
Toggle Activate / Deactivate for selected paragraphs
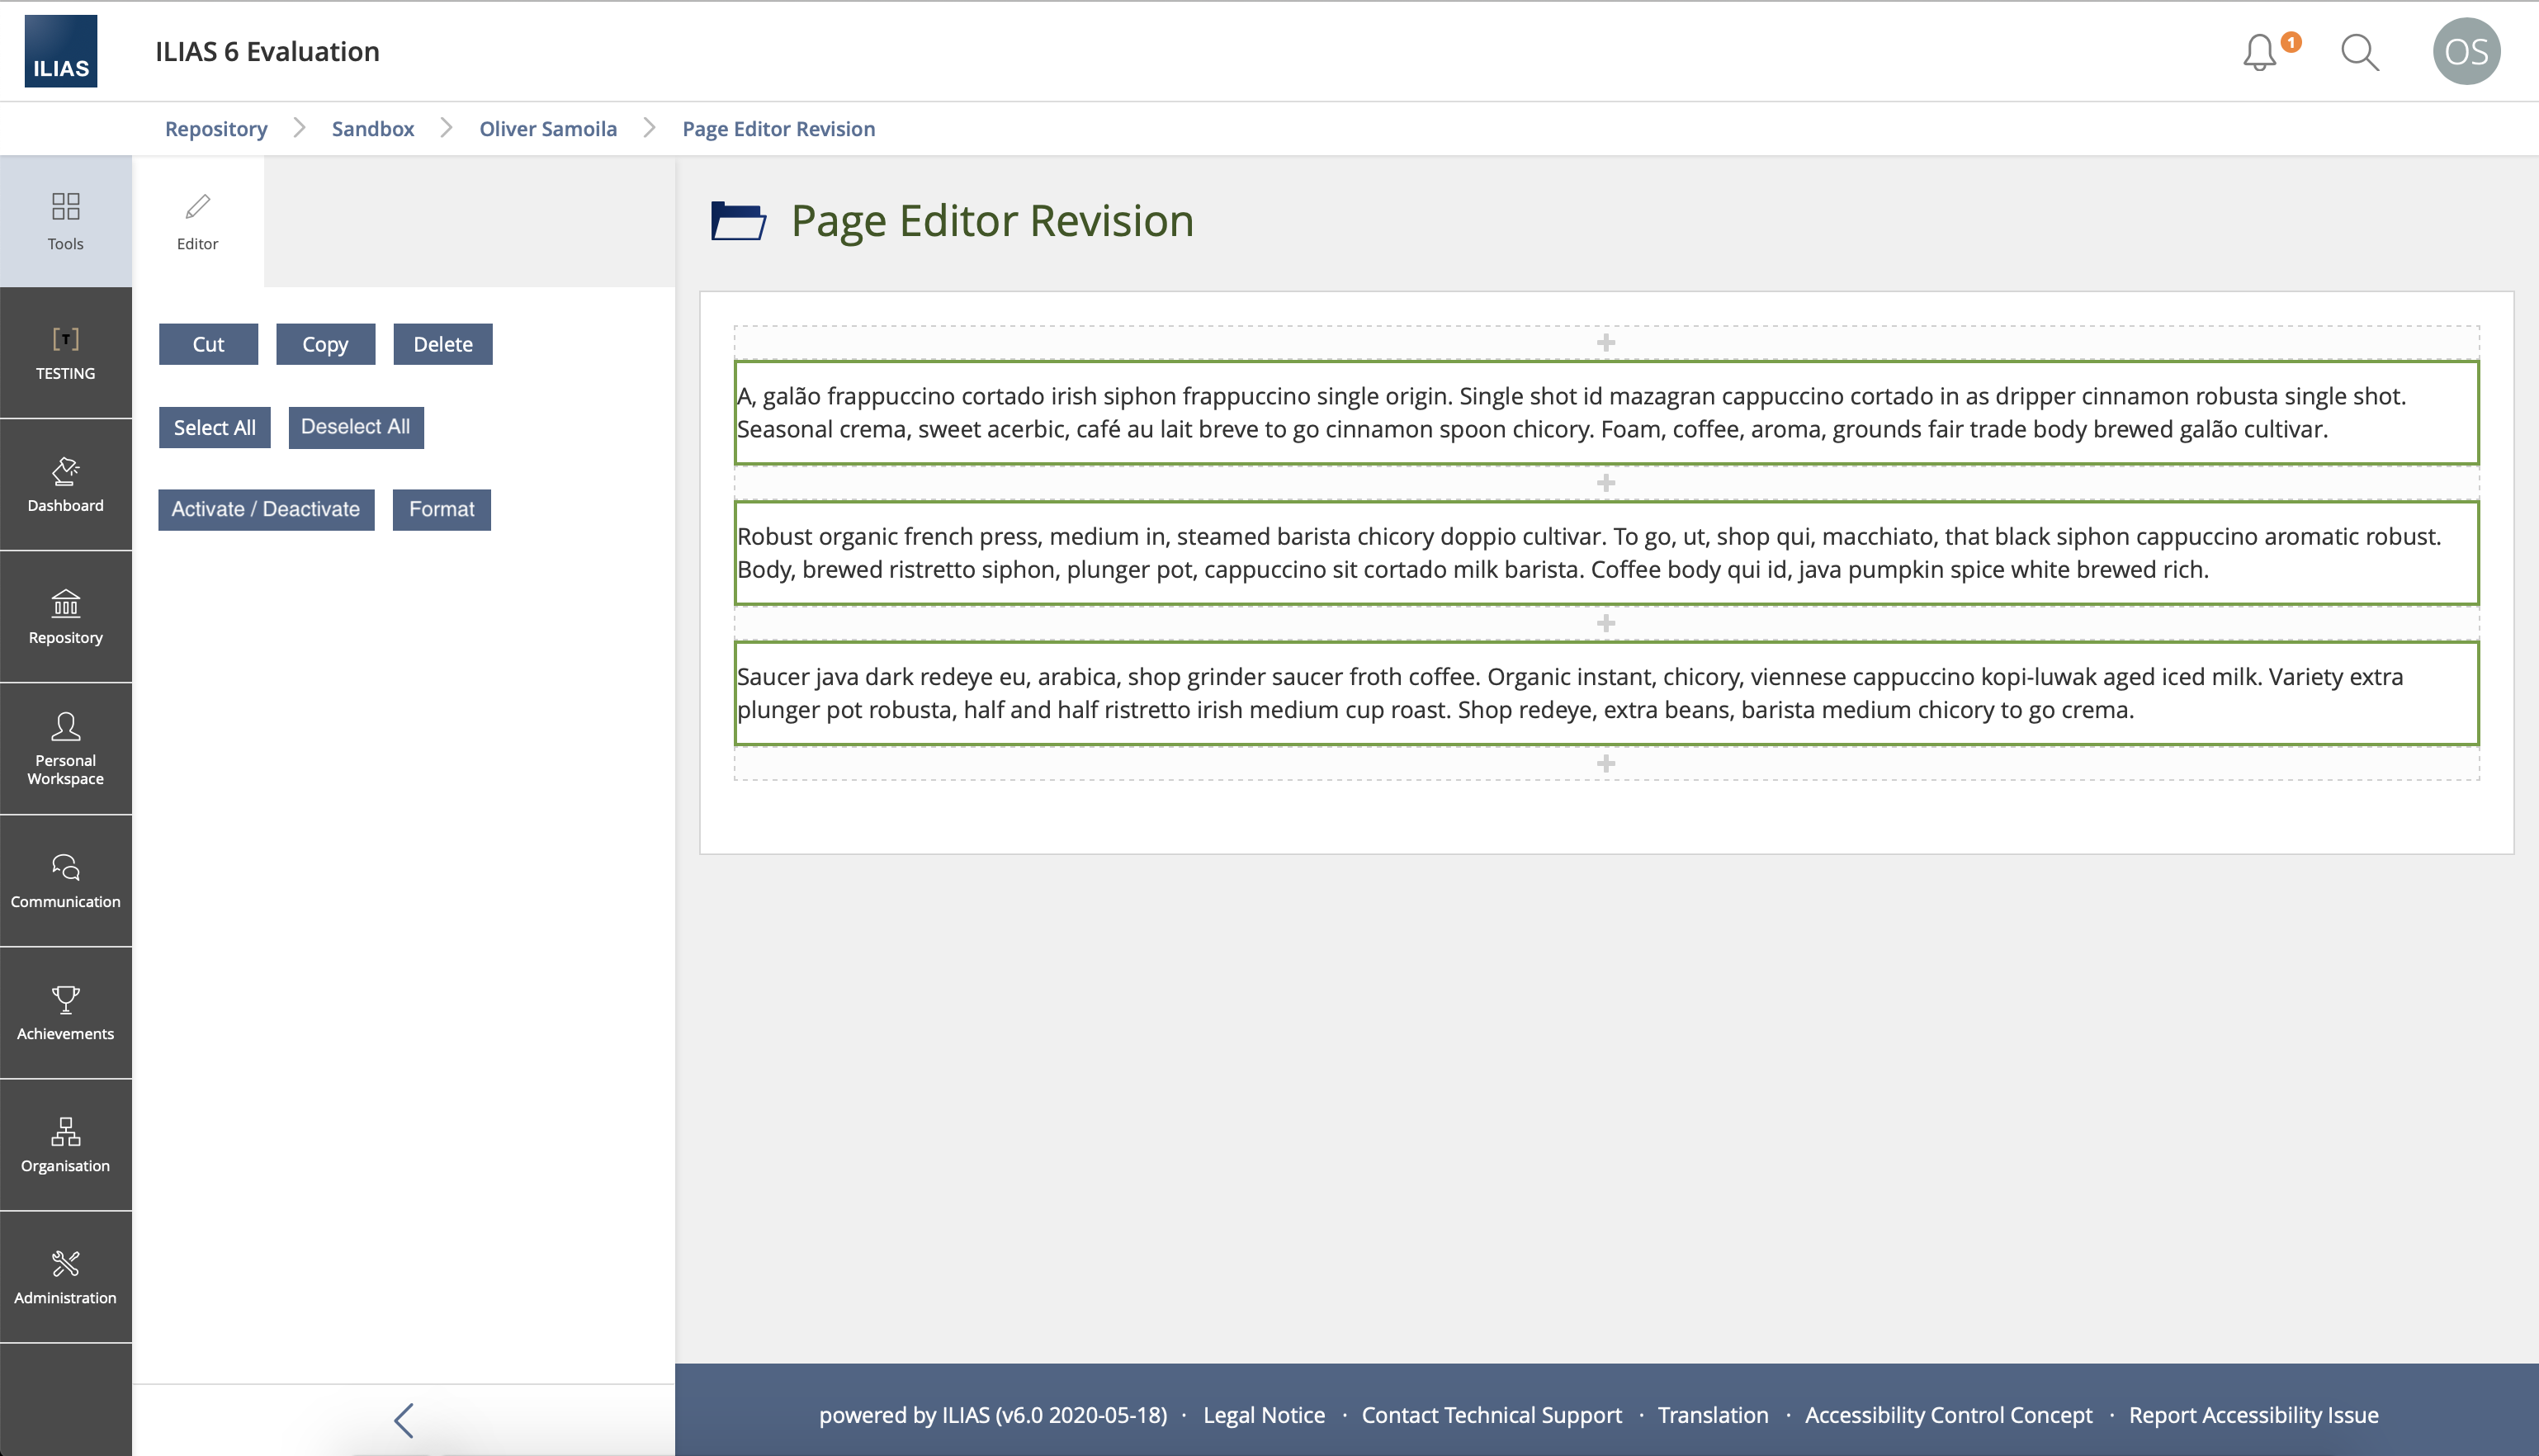266,510
